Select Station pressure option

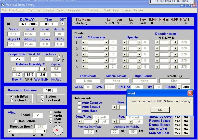[x=42, y=97]
